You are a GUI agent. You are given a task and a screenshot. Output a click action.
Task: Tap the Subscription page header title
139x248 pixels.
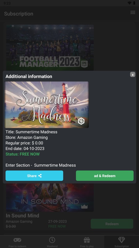pyautogui.click(x=19, y=14)
